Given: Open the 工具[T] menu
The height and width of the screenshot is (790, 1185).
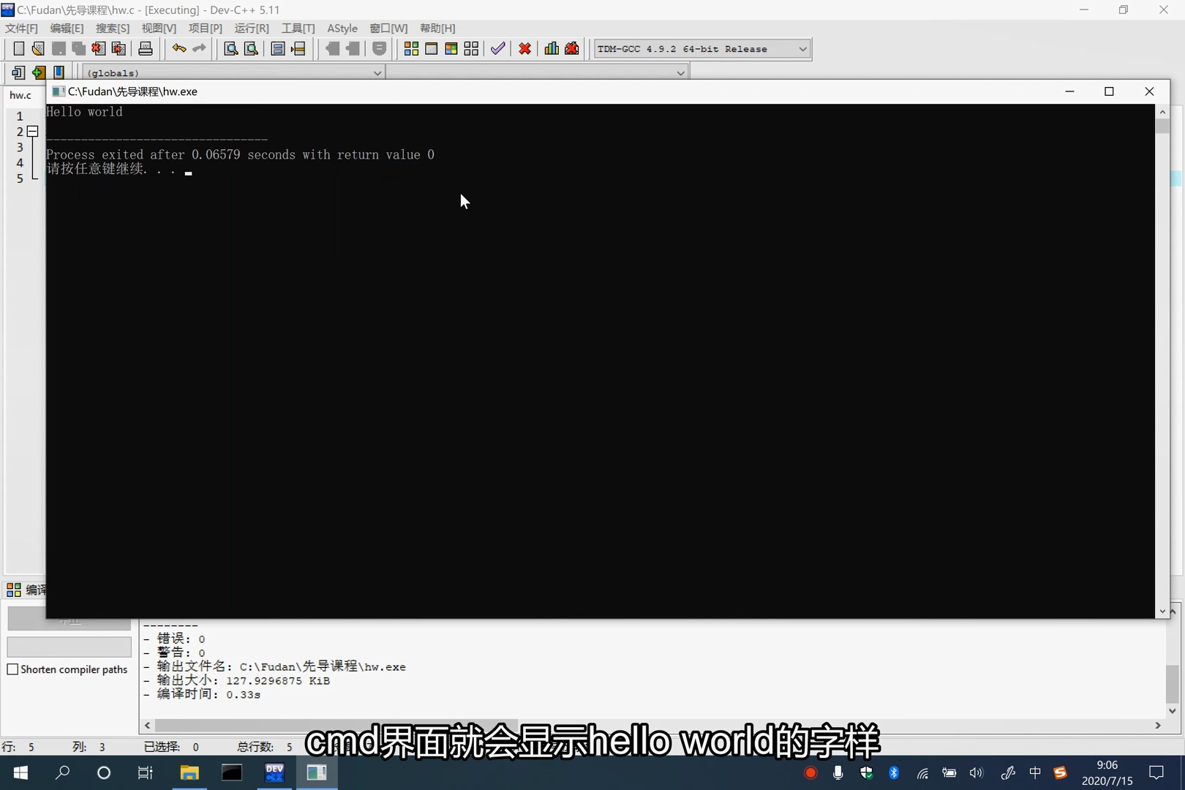Looking at the screenshot, I should click(x=298, y=28).
